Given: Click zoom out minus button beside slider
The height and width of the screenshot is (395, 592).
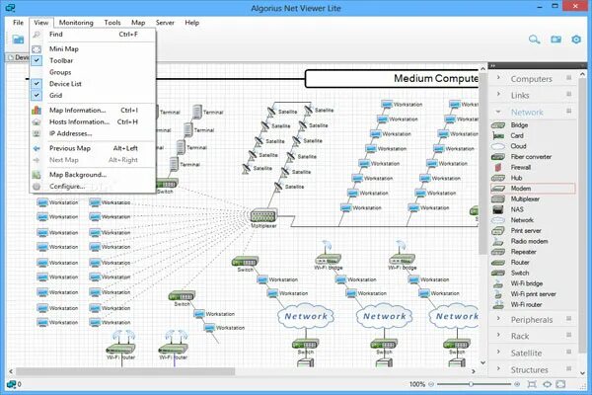Looking at the screenshot, I should pos(431,384).
